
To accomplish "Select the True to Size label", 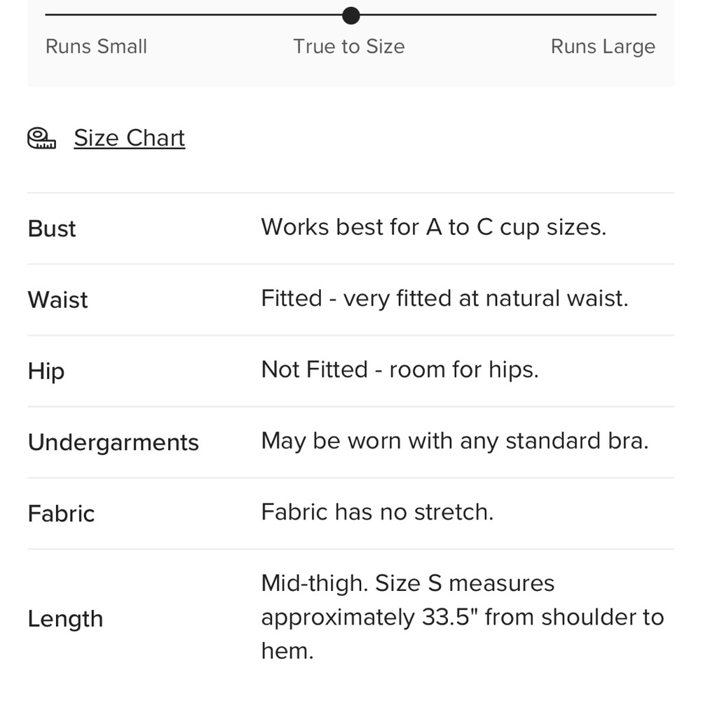I will point(348,46).
